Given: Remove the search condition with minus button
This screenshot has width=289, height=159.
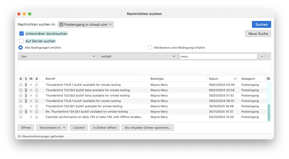Looking at the screenshot, I should tap(268, 56).
